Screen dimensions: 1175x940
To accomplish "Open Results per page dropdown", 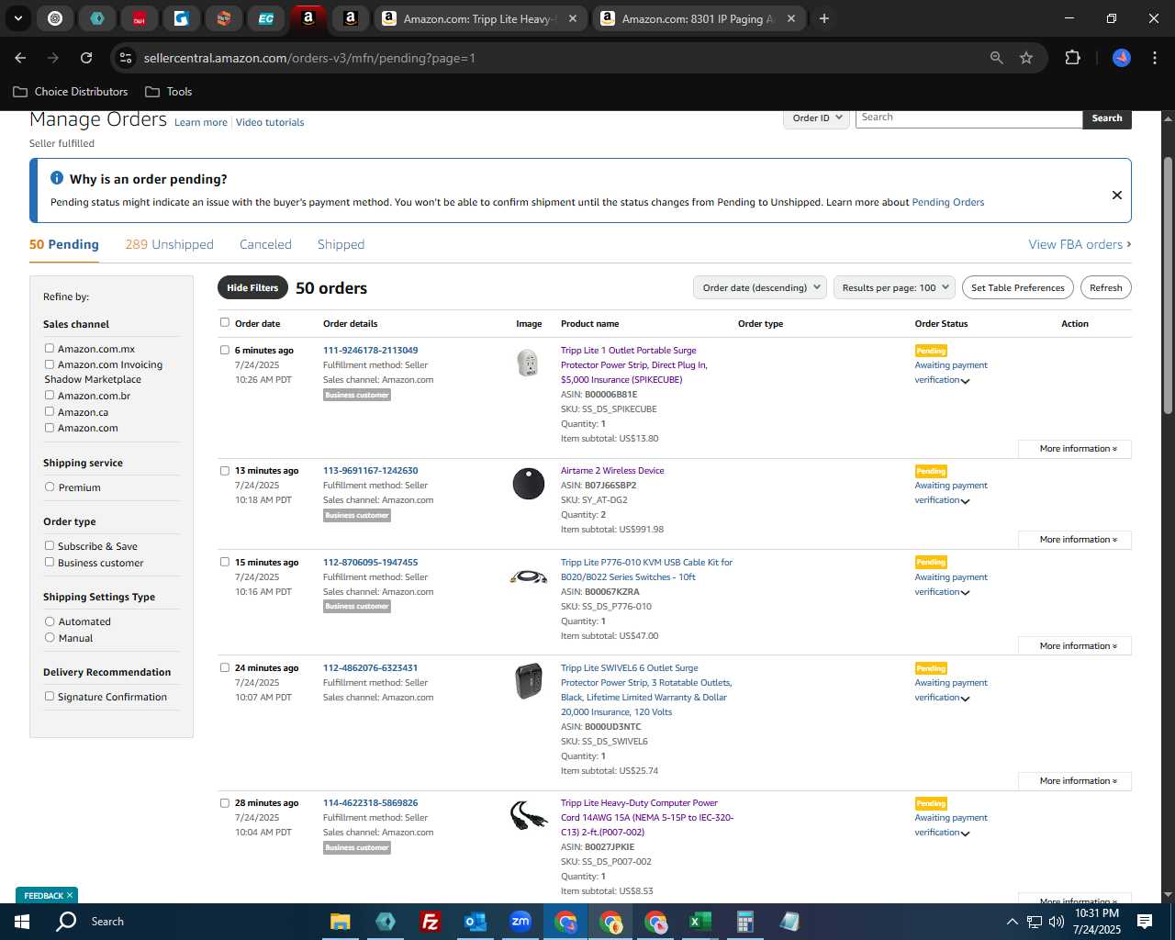I will pos(895,287).
